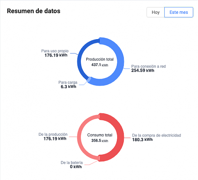198x180 pixels.
Task: Click the De la batería label
Action: tap(72, 163)
